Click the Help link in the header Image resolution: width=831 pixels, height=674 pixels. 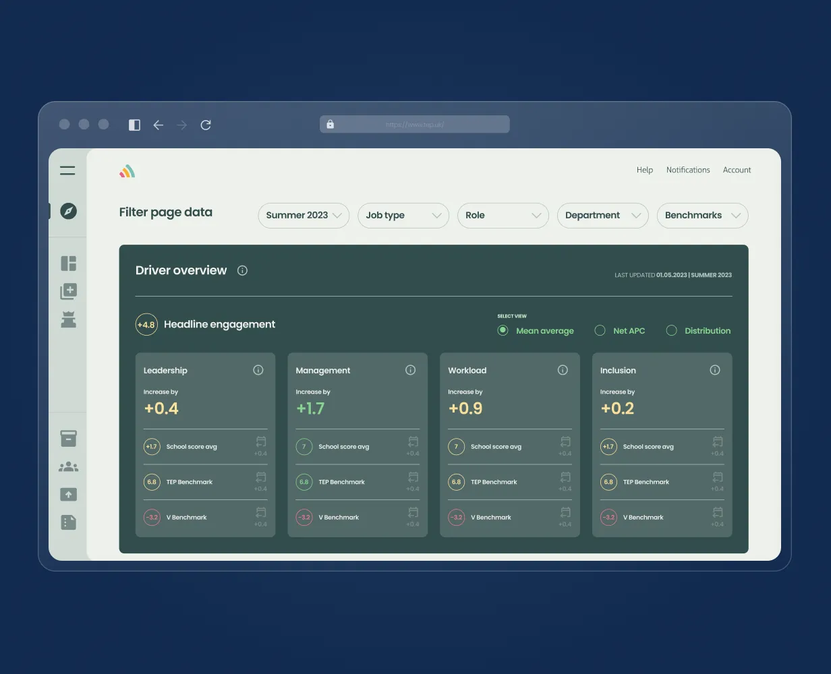tap(645, 170)
